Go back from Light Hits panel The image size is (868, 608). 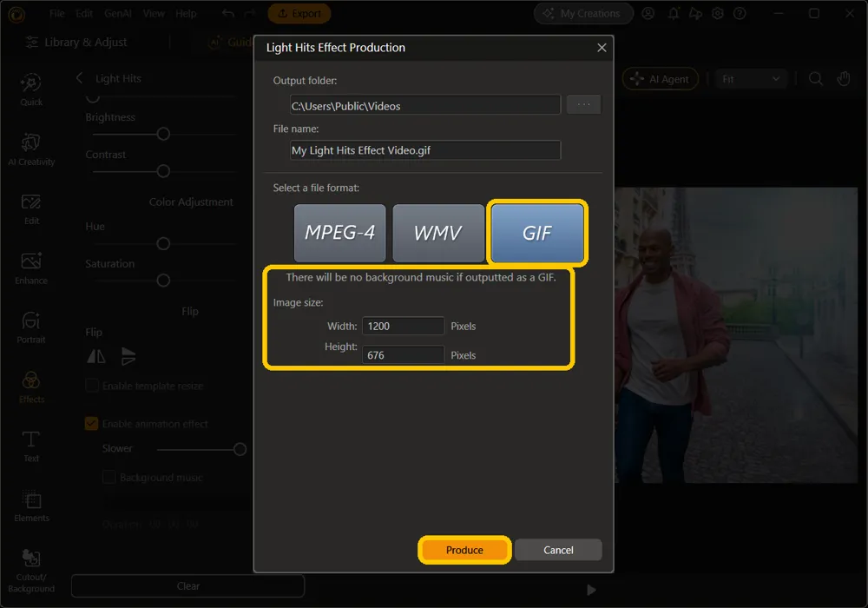(79, 78)
